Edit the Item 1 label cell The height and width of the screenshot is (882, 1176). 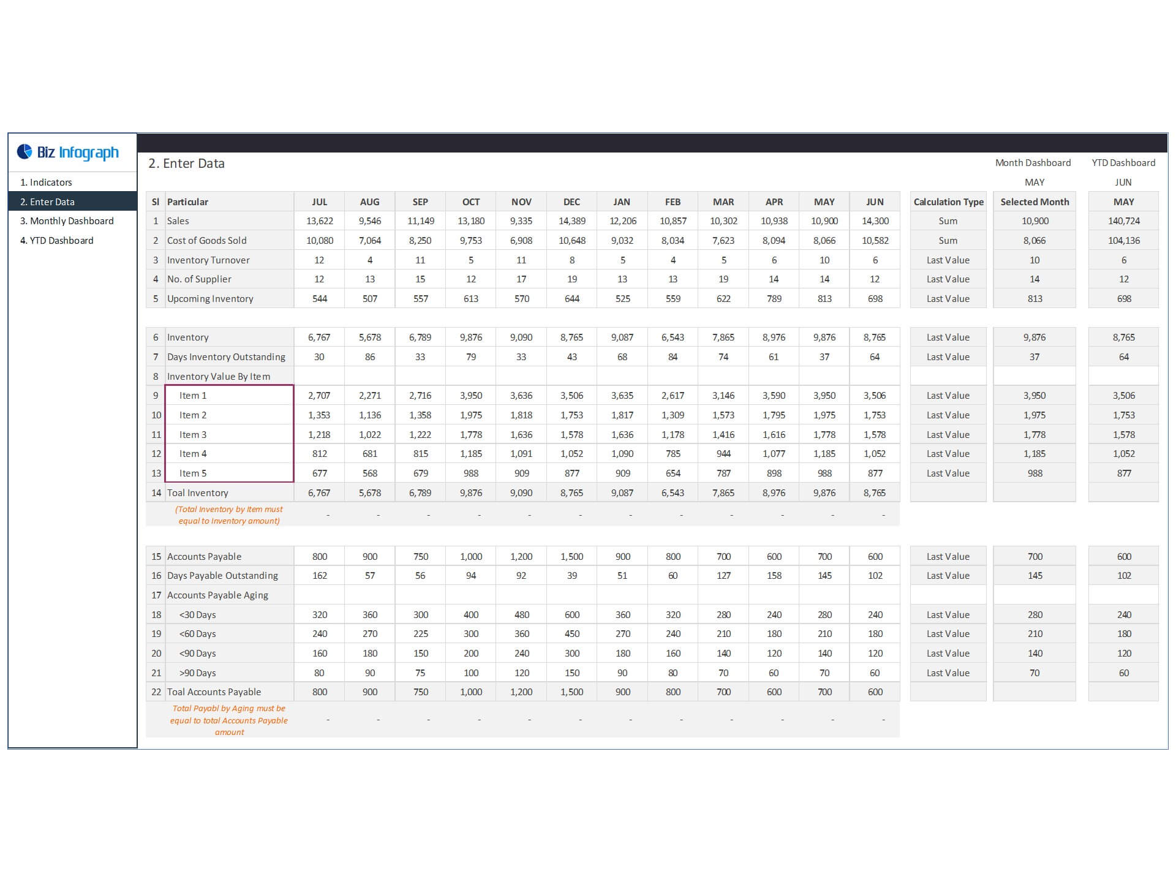(229, 395)
